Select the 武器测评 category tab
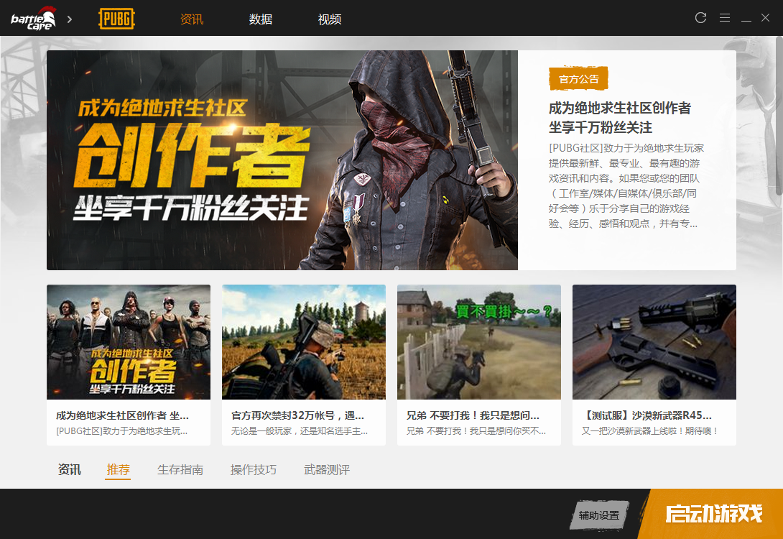Image resolution: width=783 pixels, height=539 pixels. click(x=327, y=470)
